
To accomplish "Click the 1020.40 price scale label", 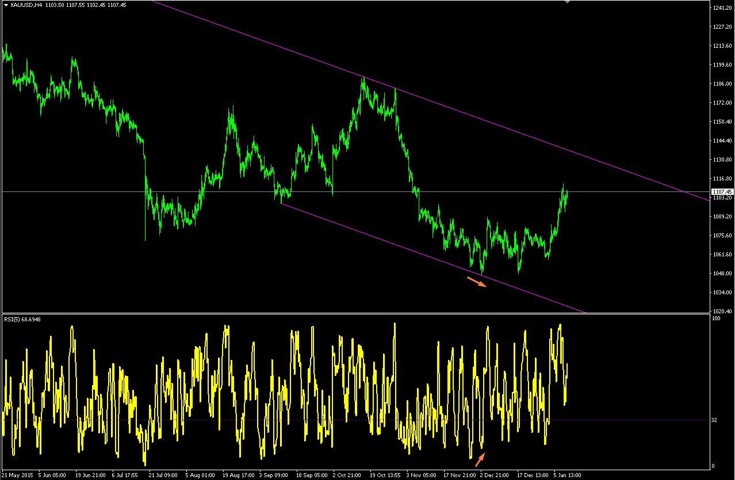I will pos(722,312).
